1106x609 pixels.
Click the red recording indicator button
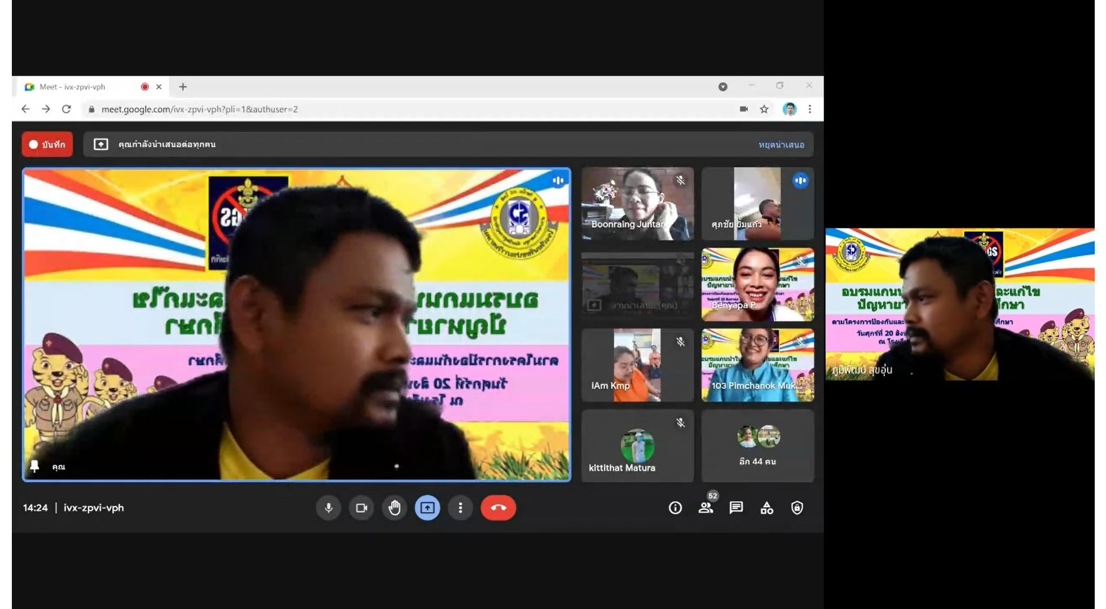pos(47,144)
